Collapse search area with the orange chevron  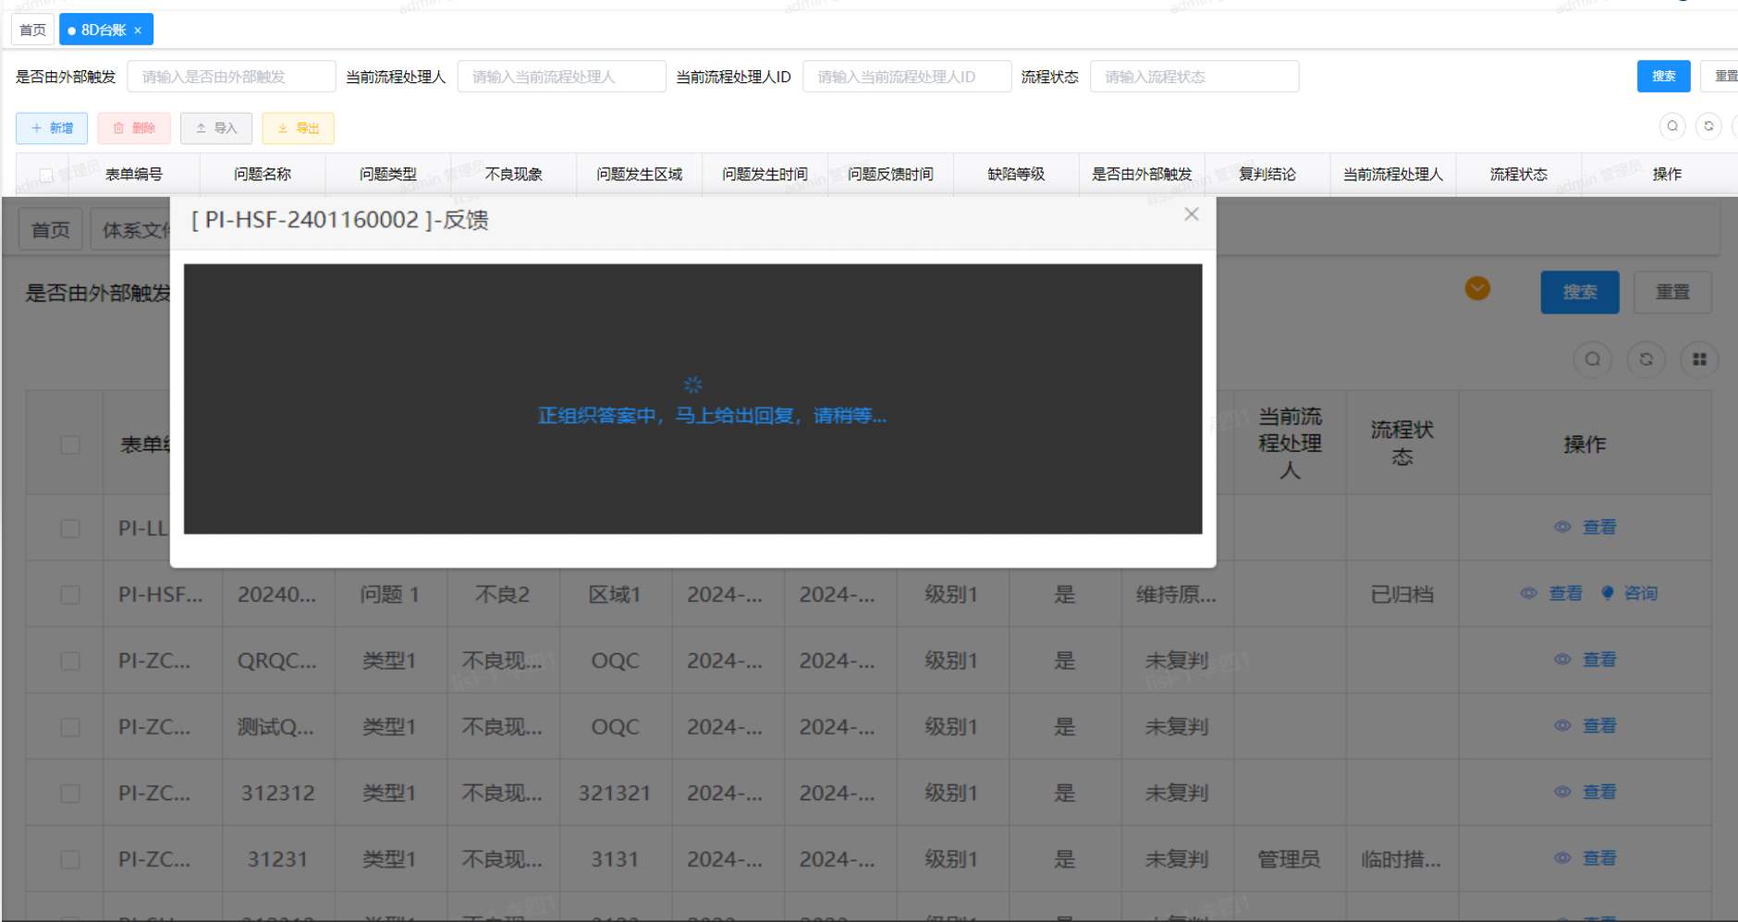tap(1477, 289)
